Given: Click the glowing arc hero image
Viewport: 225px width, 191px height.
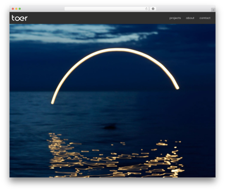Looking at the screenshot, I should (112, 101).
